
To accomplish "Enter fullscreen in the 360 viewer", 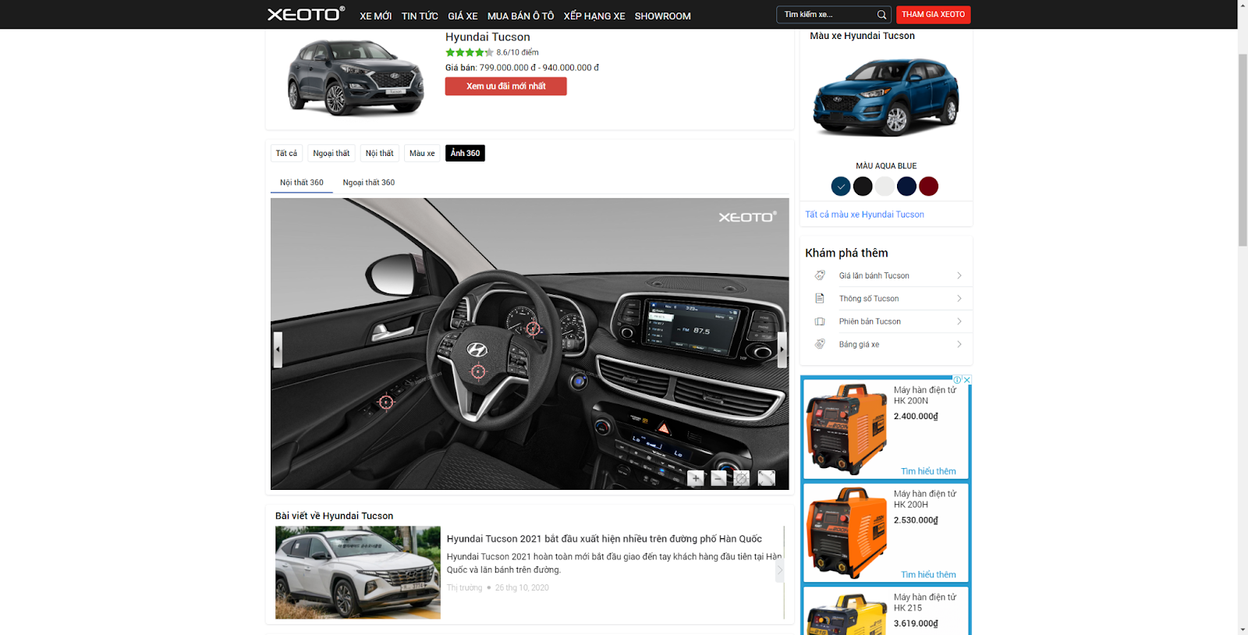I will (x=767, y=478).
